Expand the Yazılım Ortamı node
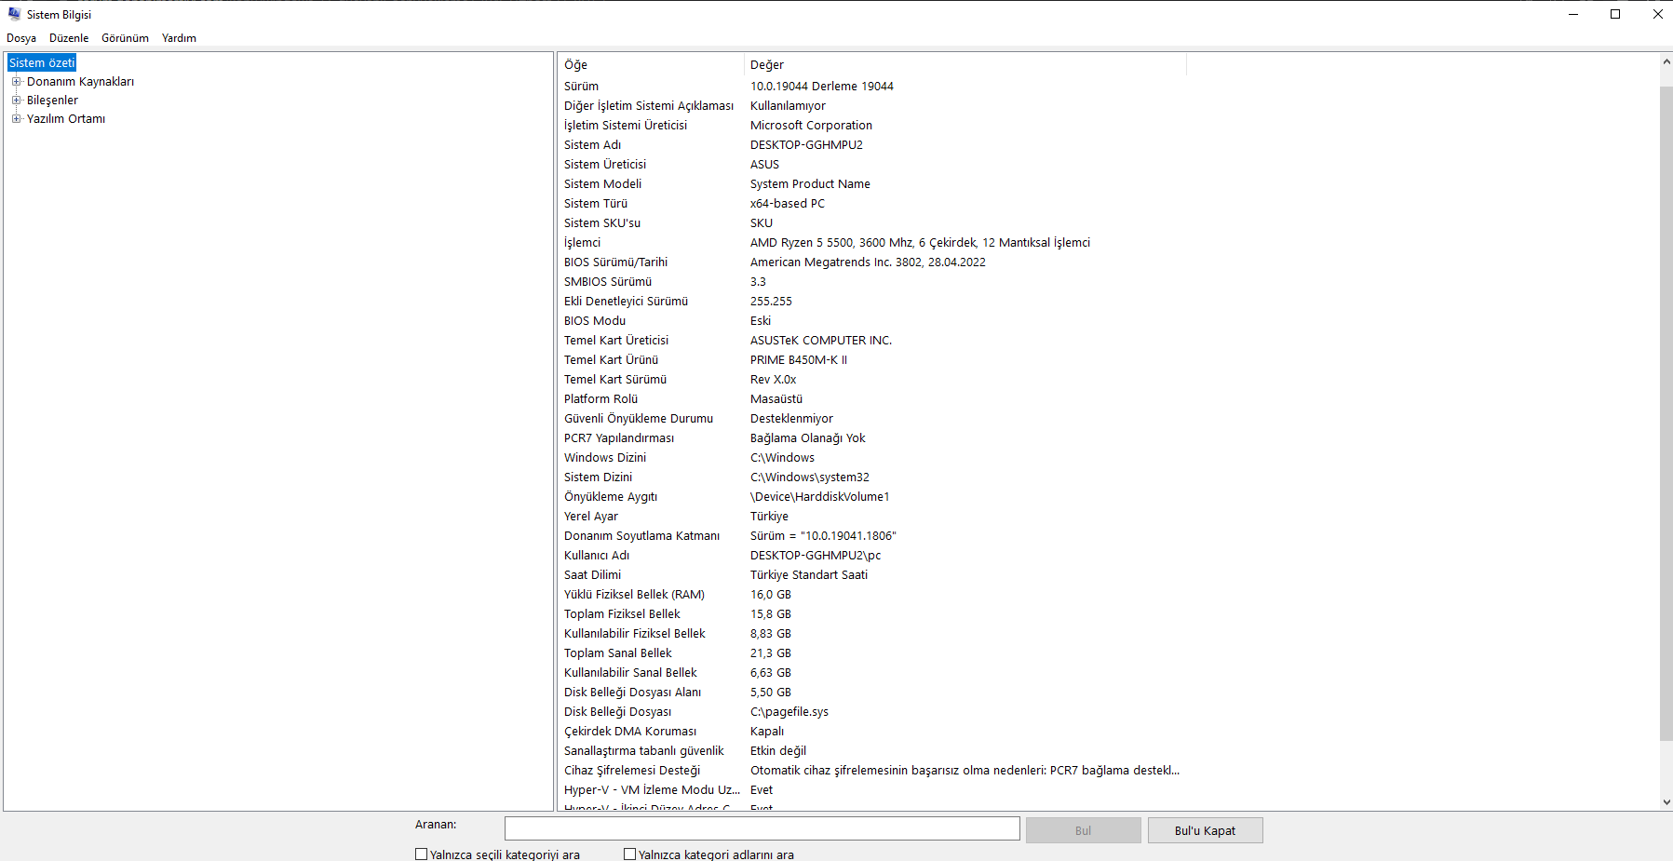Image resolution: width=1673 pixels, height=861 pixels. point(16,119)
